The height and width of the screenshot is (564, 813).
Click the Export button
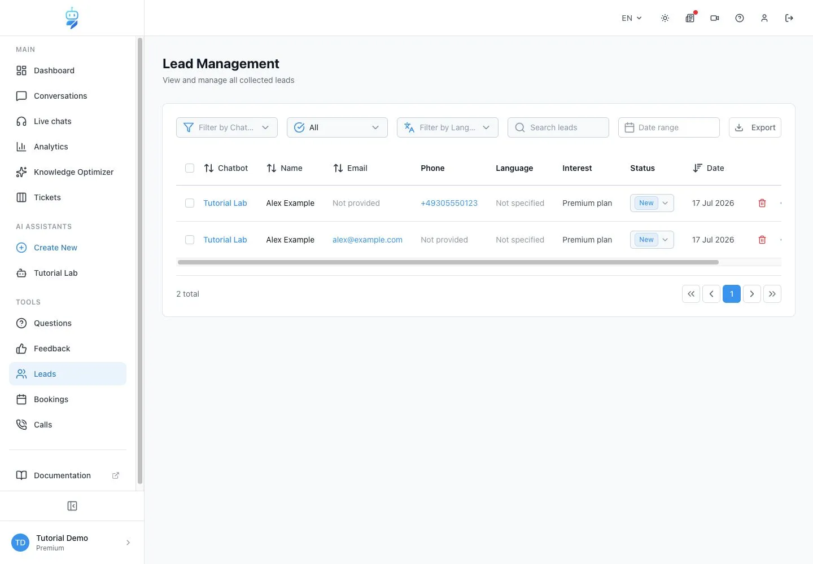click(x=755, y=127)
